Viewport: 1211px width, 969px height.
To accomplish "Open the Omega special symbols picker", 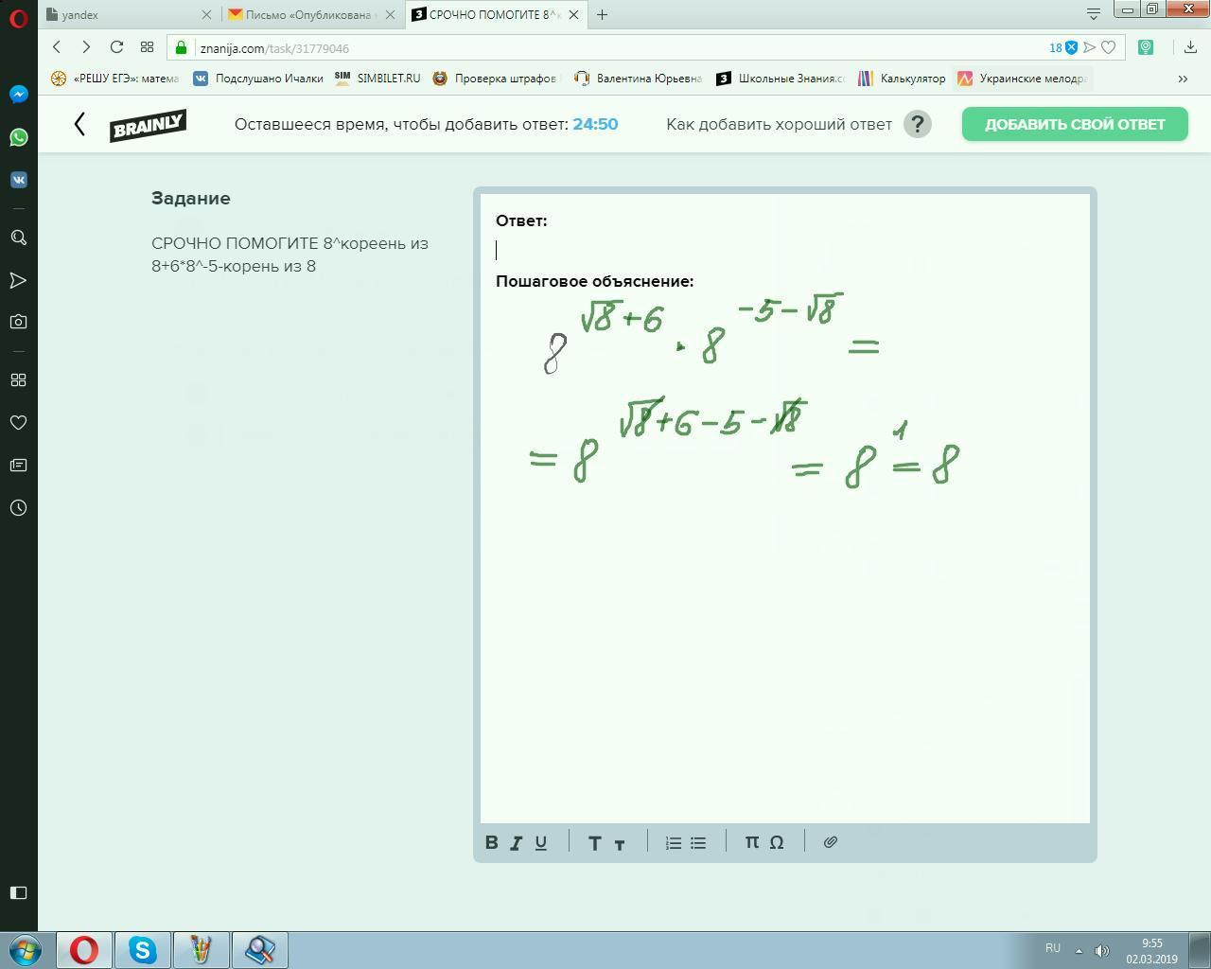I will pos(777,842).
